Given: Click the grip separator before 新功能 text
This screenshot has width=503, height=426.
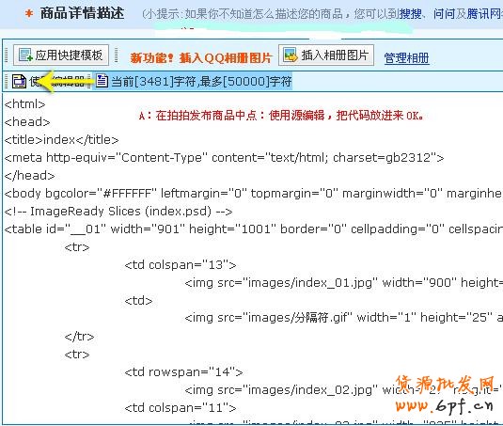Looking at the screenshot, I should 117,55.
